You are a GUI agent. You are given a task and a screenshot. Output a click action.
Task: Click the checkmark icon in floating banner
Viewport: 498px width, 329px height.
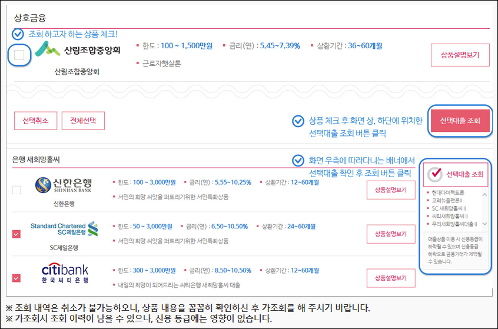coord(435,174)
